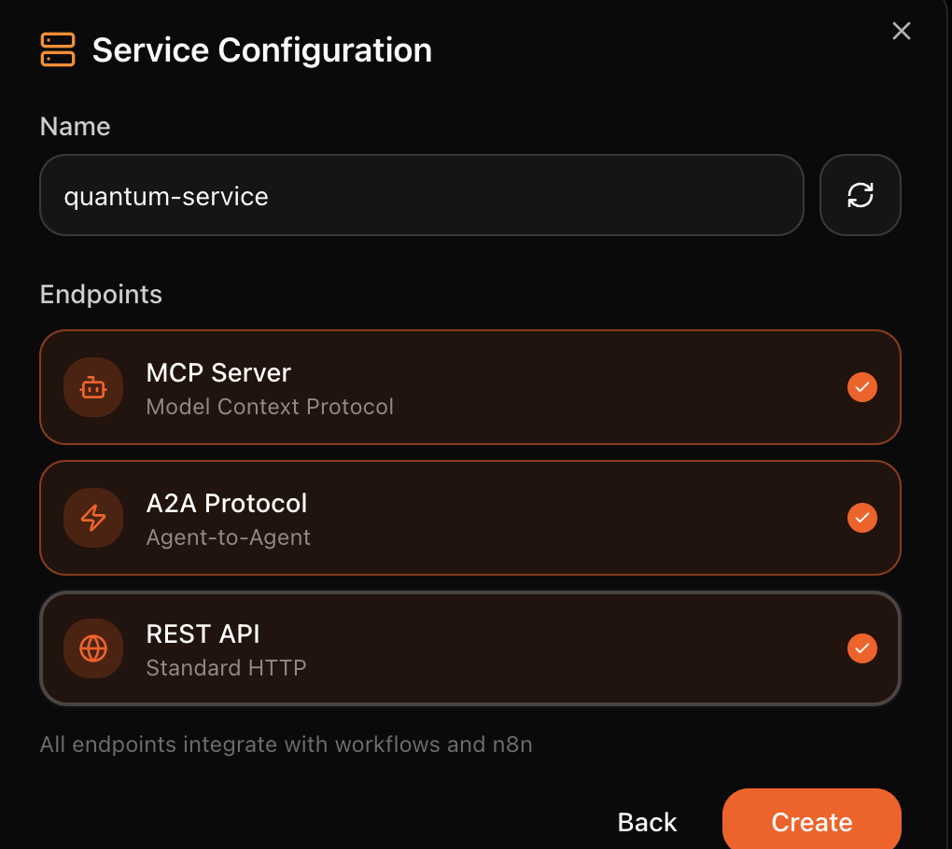Uncheck the A2A Protocol endpoint checkmark

(x=861, y=517)
